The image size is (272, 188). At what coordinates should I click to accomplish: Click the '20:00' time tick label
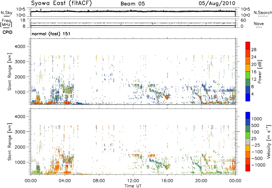201,181
